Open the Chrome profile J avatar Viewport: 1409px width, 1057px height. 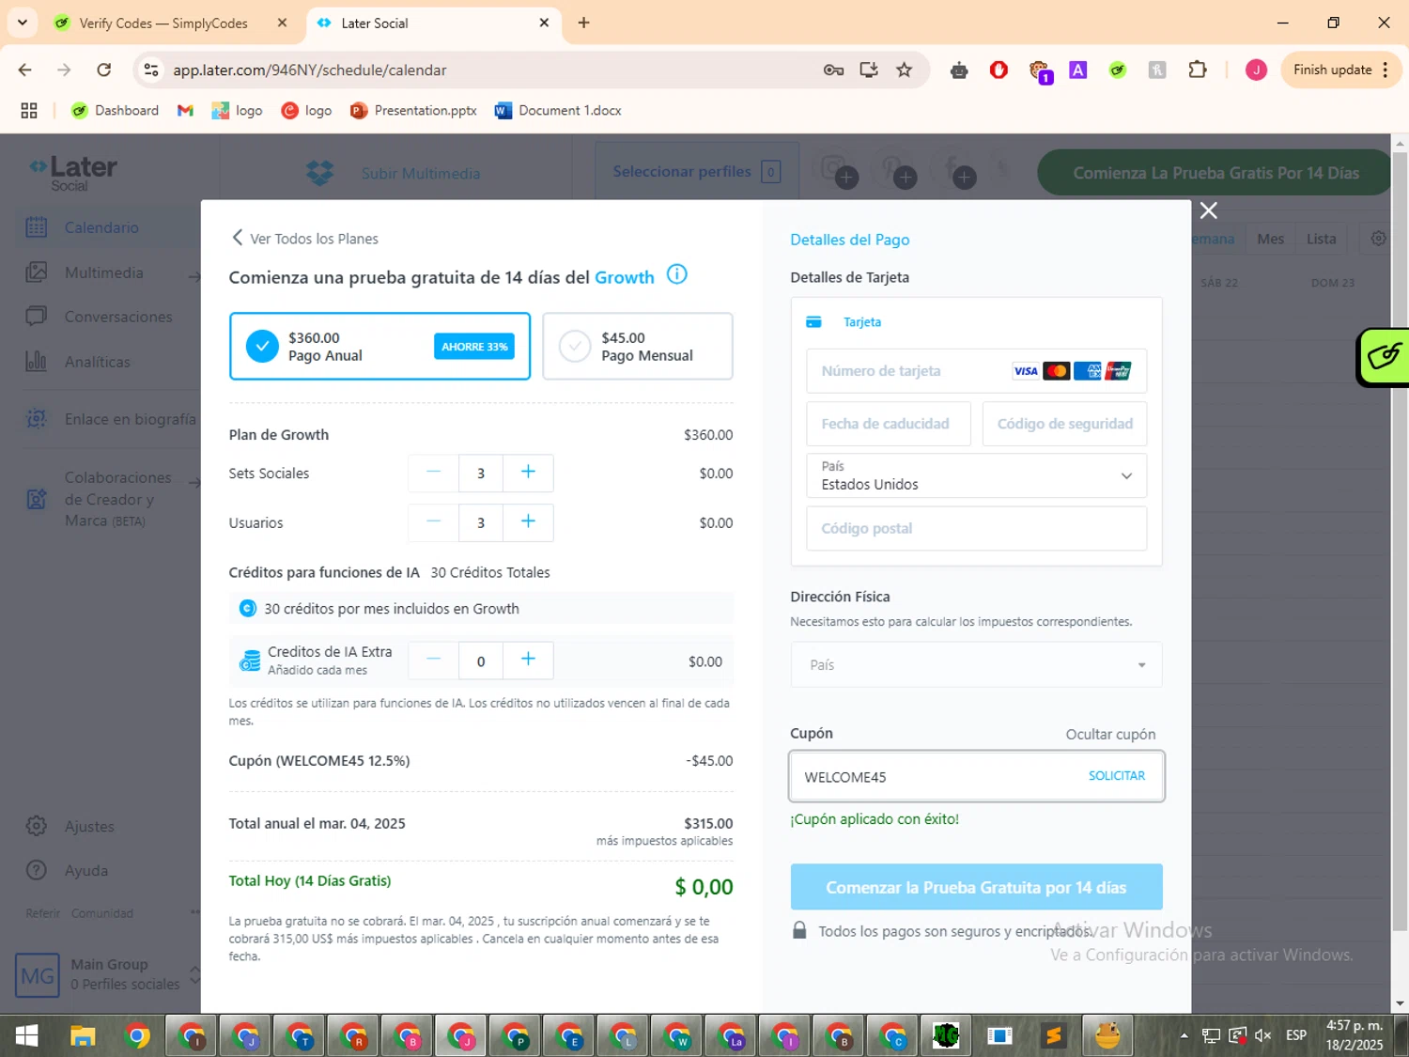click(1256, 70)
